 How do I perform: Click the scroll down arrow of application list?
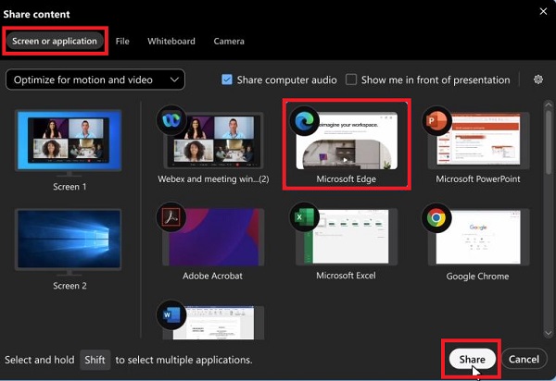tap(549, 333)
